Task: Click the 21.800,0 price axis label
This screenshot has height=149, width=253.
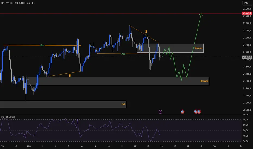Action: coord(247,45)
